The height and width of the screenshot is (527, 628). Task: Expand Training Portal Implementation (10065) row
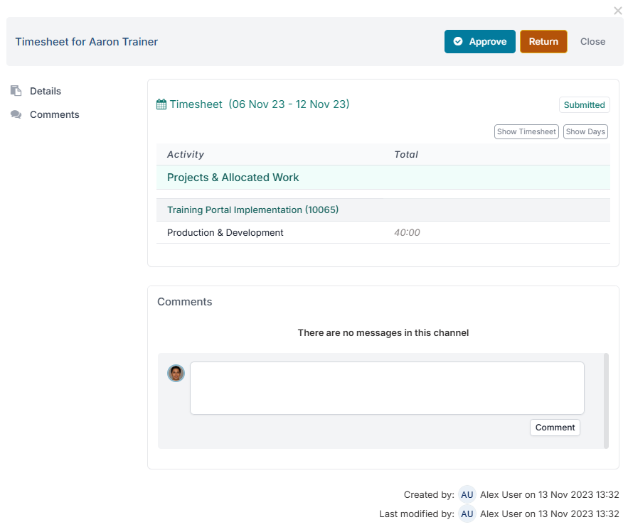click(252, 210)
